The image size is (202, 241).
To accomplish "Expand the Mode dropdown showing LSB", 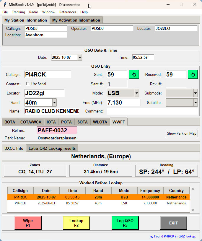I will click(137, 93).
